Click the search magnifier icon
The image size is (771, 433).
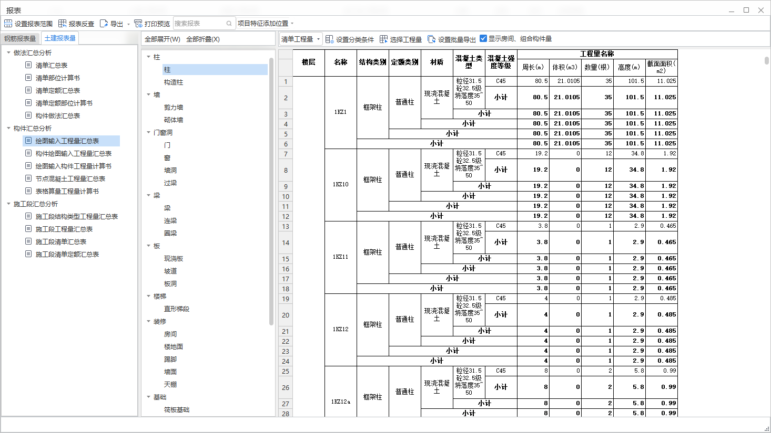(229, 24)
